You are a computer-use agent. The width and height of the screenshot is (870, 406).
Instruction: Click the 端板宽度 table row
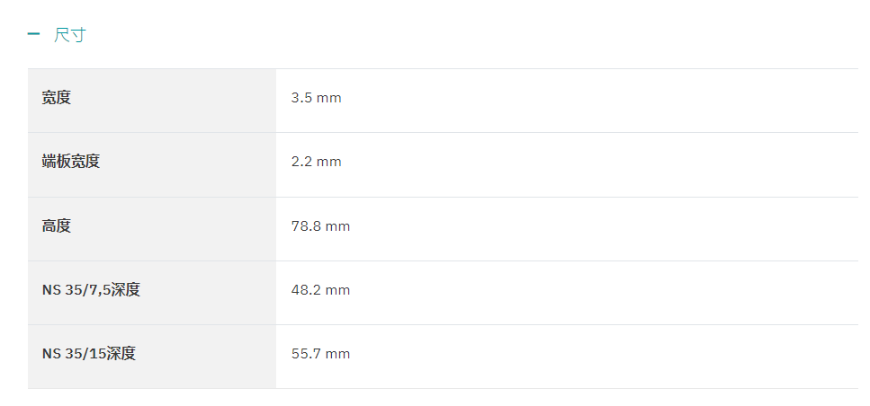[443, 164]
